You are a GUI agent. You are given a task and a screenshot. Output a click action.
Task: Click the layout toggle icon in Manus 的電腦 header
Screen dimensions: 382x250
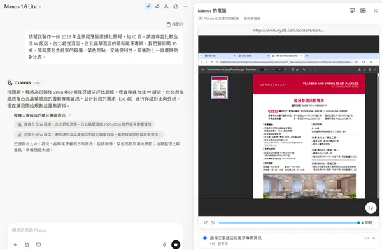pos(363,10)
